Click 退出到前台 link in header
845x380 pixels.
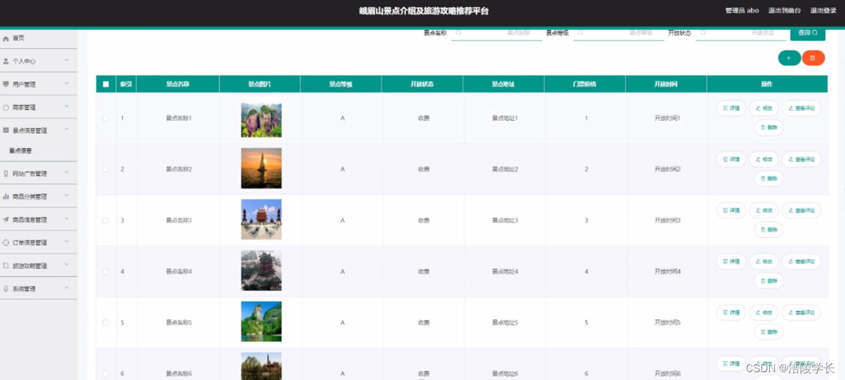(x=784, y=10)
